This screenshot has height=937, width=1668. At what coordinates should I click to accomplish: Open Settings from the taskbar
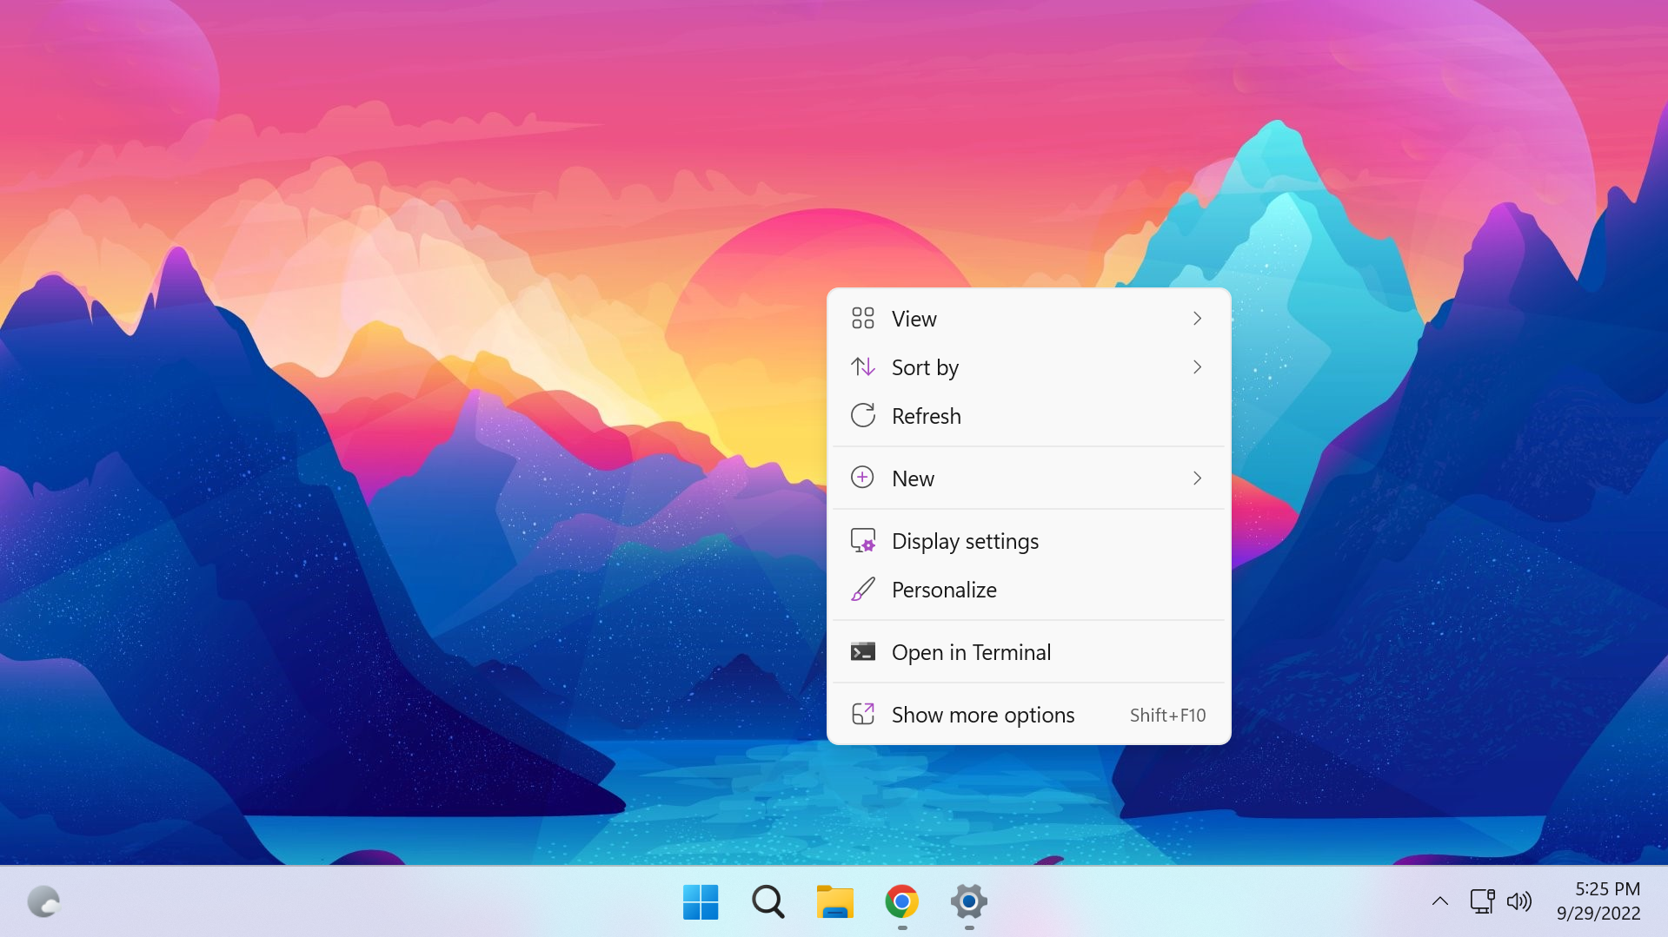pyautogui.click(x=968, y=901)
